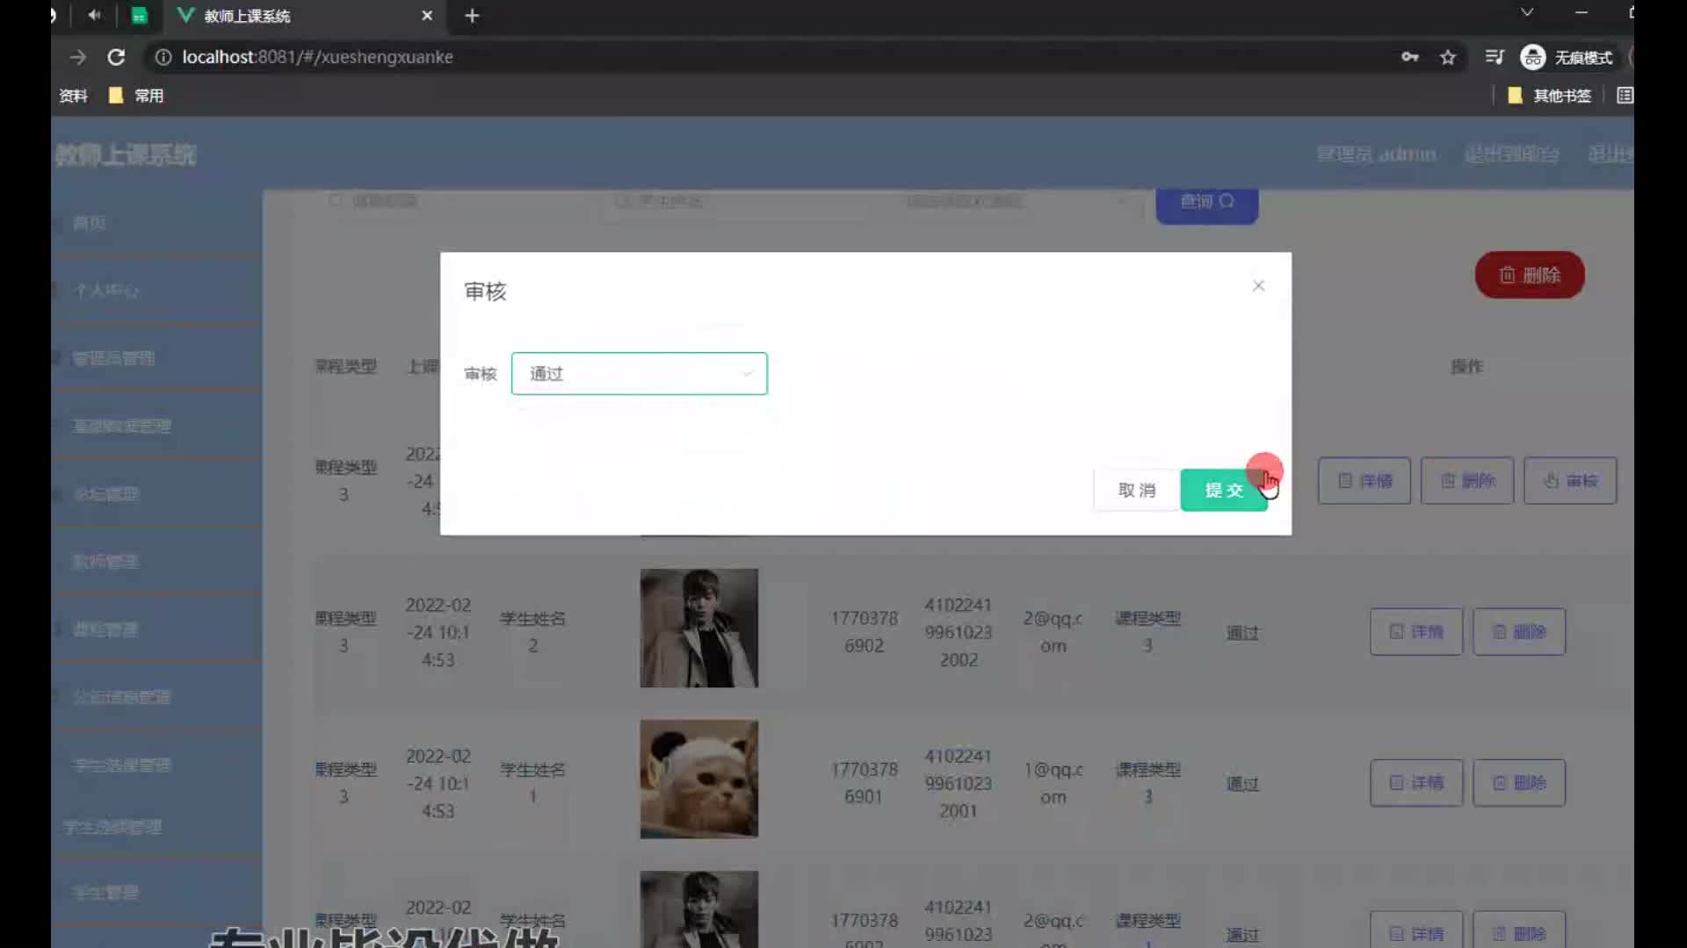Click the 17703786901 phone cell
The width and height of the screenshot is (1687, 948).
(864, 783)
